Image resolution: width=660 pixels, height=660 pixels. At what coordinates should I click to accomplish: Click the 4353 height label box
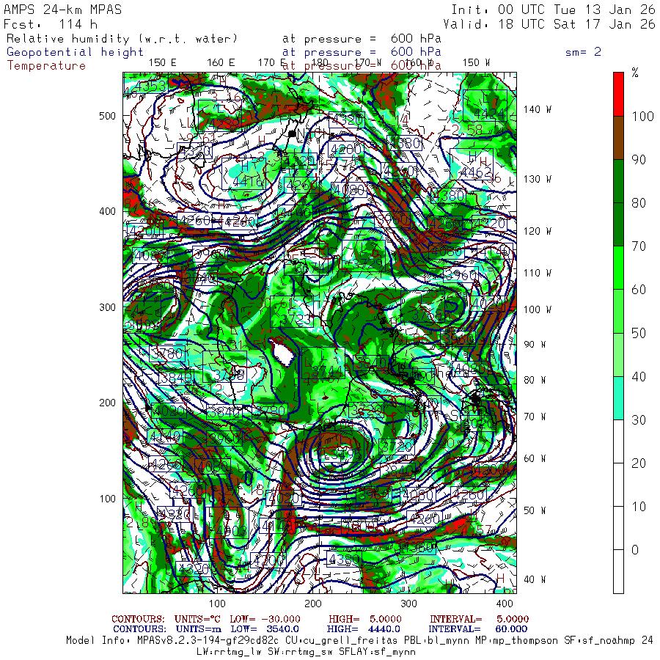pyautogui.click(x=146, y=87)
